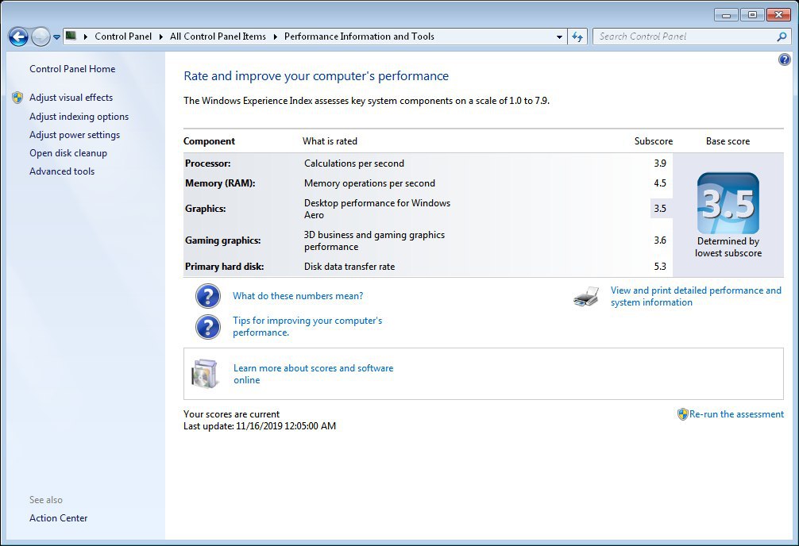Click the Processor subscore 3.9
799x546 pixels.
pos(660,163)
